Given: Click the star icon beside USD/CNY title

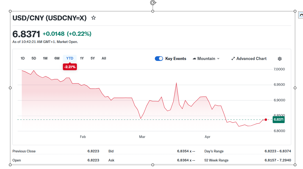Looking at the screenshot, I should coord(93,18).
